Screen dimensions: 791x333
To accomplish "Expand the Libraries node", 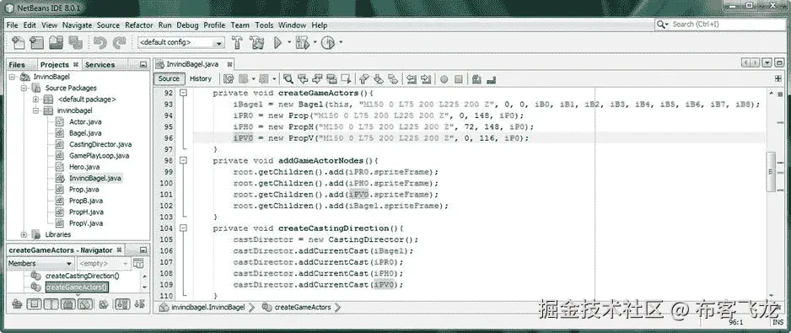I will (x=24, y=234).
